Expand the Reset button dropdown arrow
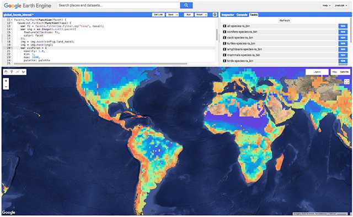 (206, 15)
